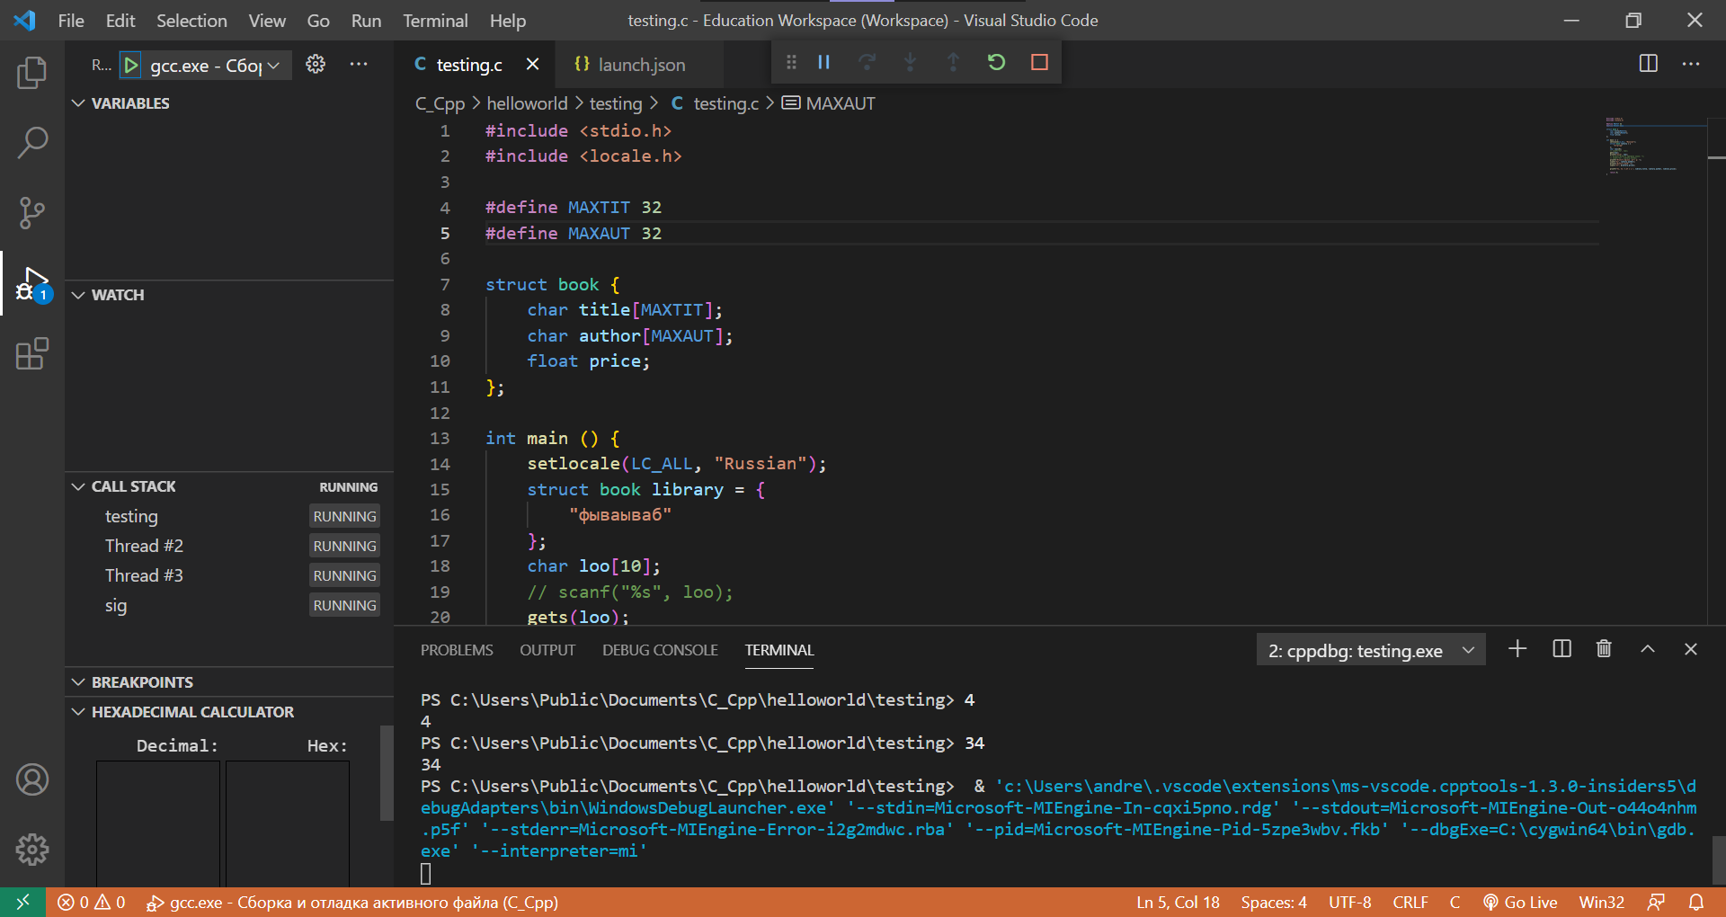Open the terminal selector cppdbg: testing.exe dropdown
The width and height of the screenshot is (1726, 917).
[1371, 650]
